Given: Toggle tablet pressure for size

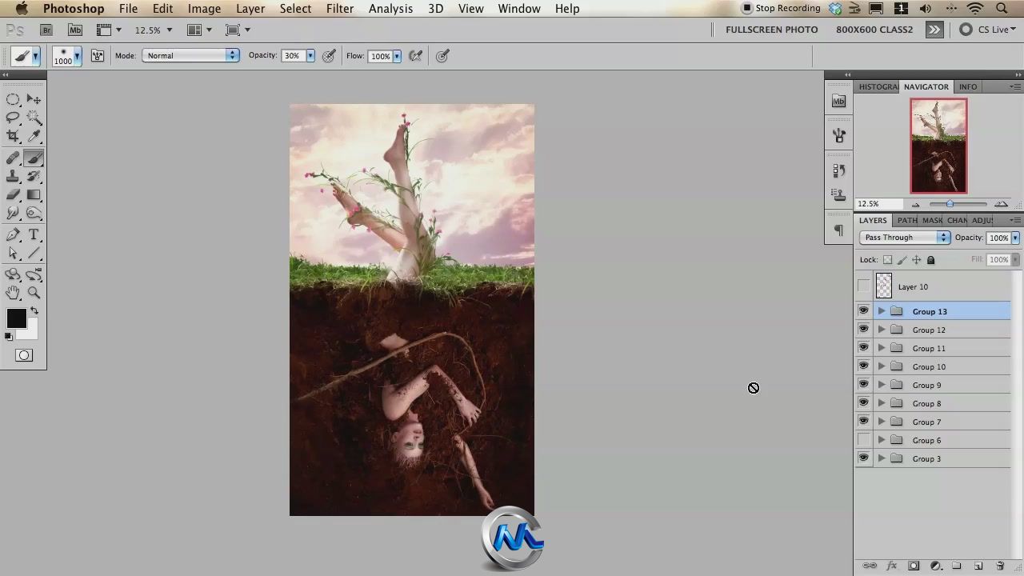Looking at the screenshot, I should pyautogui.click(x=442, y=56).
